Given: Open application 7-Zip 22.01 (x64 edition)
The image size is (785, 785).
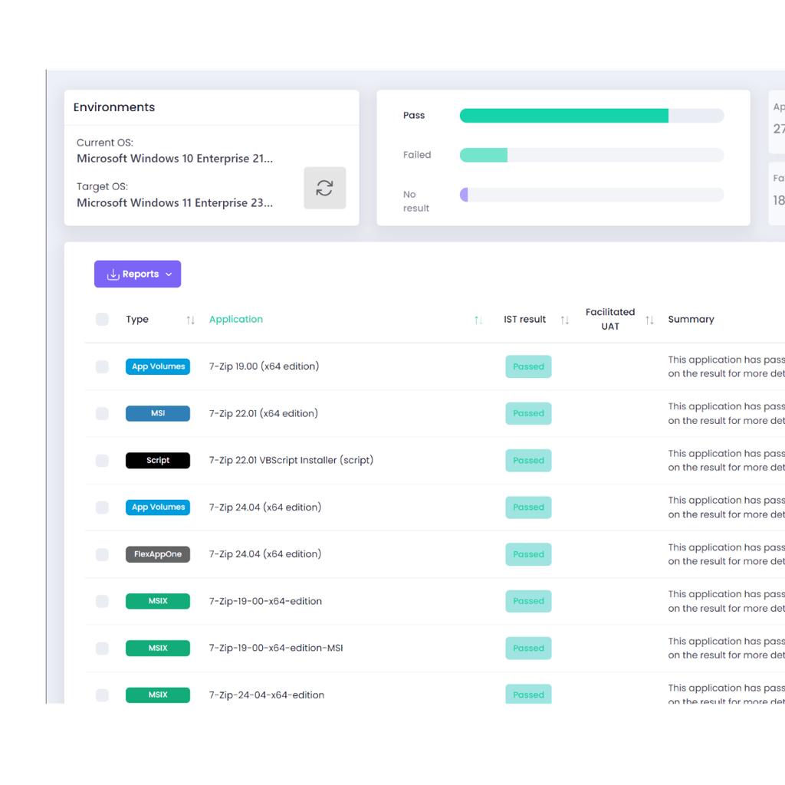Looking at the screenshot, I should [264, 413].
